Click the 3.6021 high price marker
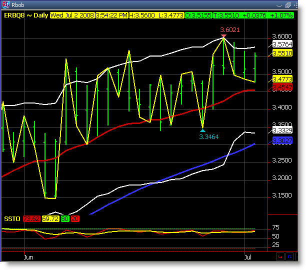 pos(229,30)
